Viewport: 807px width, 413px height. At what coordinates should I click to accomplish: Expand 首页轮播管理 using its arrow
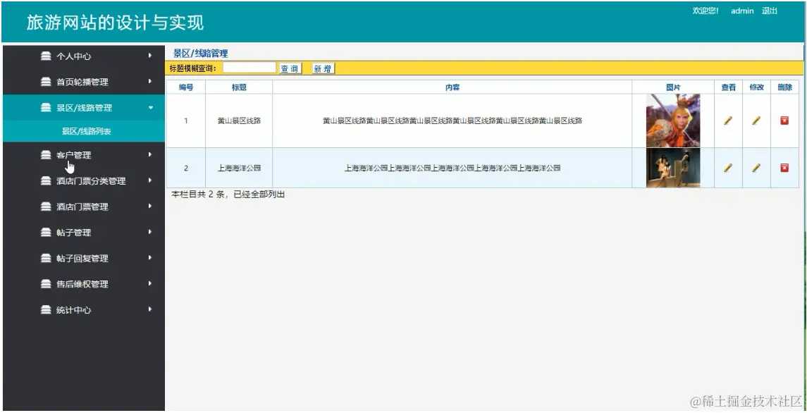(149, 81)
